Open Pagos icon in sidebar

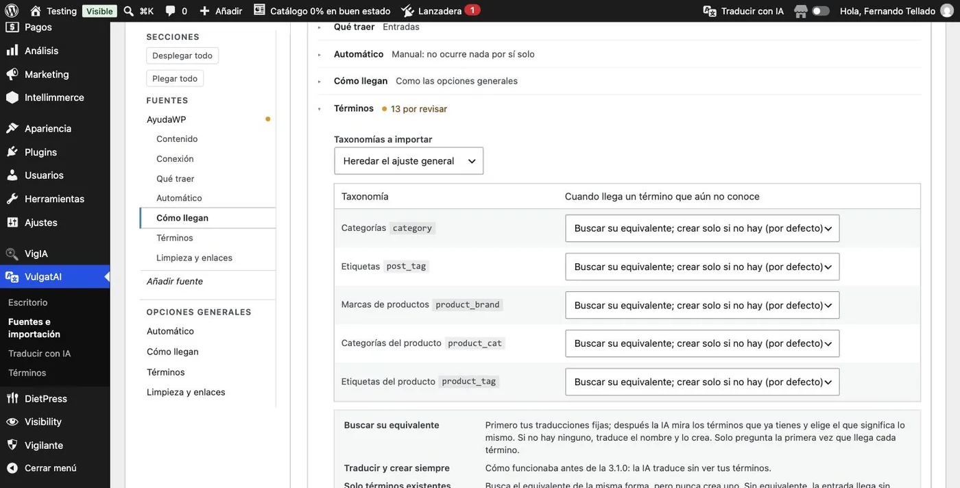(x=12, y=27)
